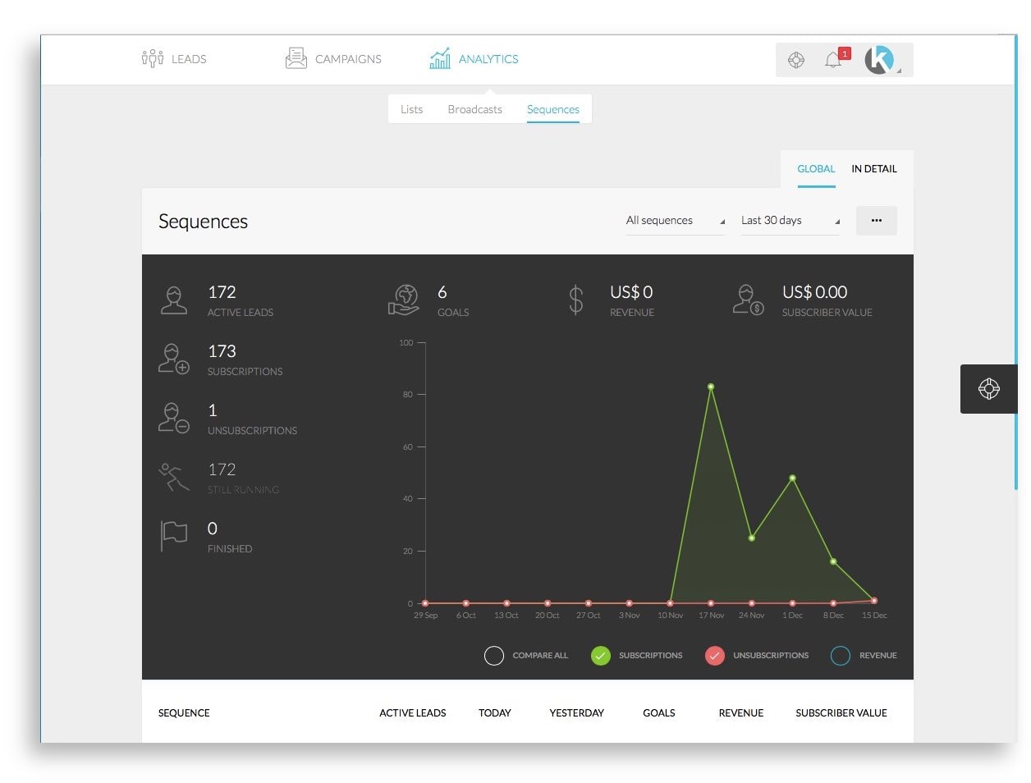Open the three-dots more options menu
The image size is (1031, 783).
coord(876,221)
